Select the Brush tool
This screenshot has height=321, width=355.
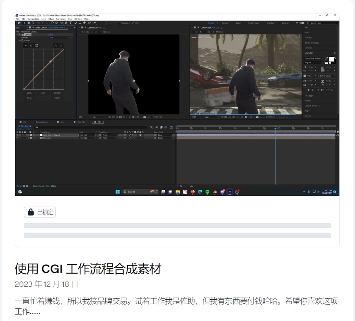(x=75, y=23)
